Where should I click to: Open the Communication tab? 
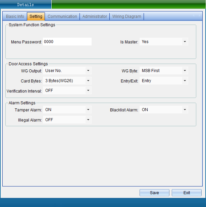pos(62,16)
